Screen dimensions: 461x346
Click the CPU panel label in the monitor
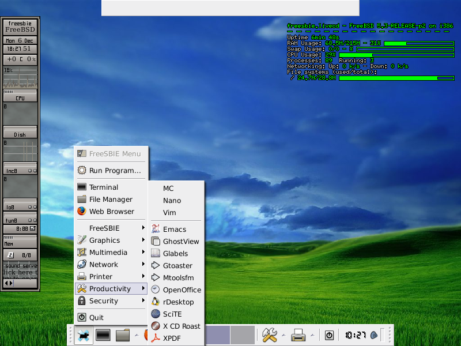point(20,96)
